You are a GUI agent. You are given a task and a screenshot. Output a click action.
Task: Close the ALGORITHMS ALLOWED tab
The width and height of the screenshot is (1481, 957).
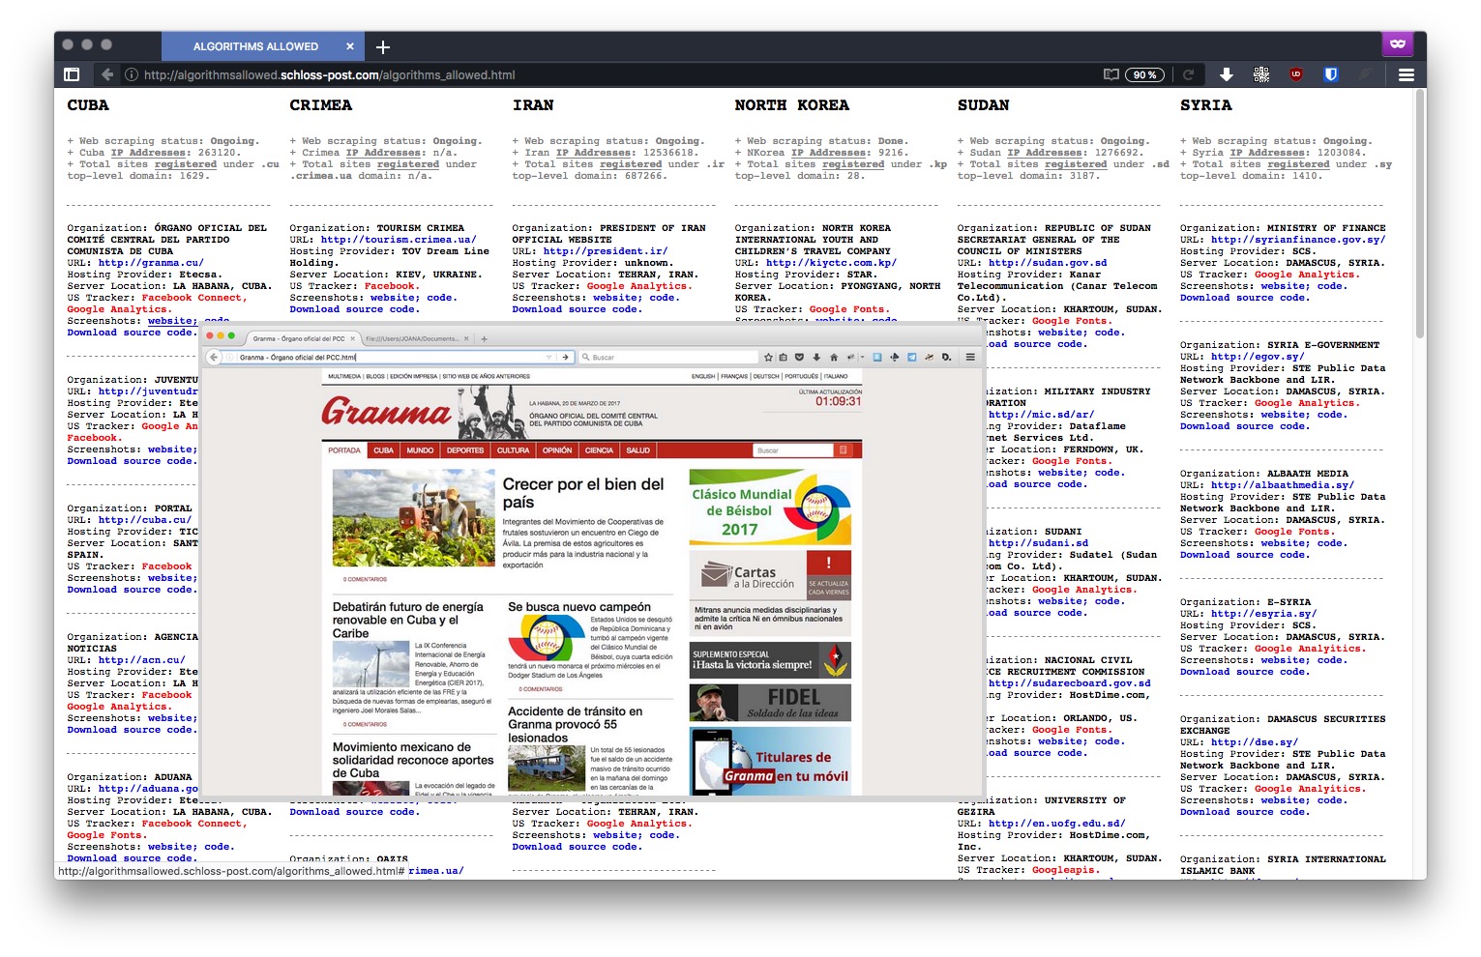[350, 46]
